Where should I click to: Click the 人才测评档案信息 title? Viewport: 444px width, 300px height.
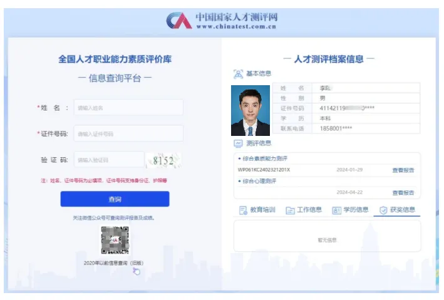329,59
